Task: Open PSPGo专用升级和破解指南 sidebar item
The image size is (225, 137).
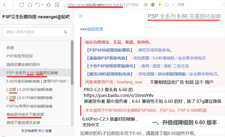Action: tap(29, 106)
